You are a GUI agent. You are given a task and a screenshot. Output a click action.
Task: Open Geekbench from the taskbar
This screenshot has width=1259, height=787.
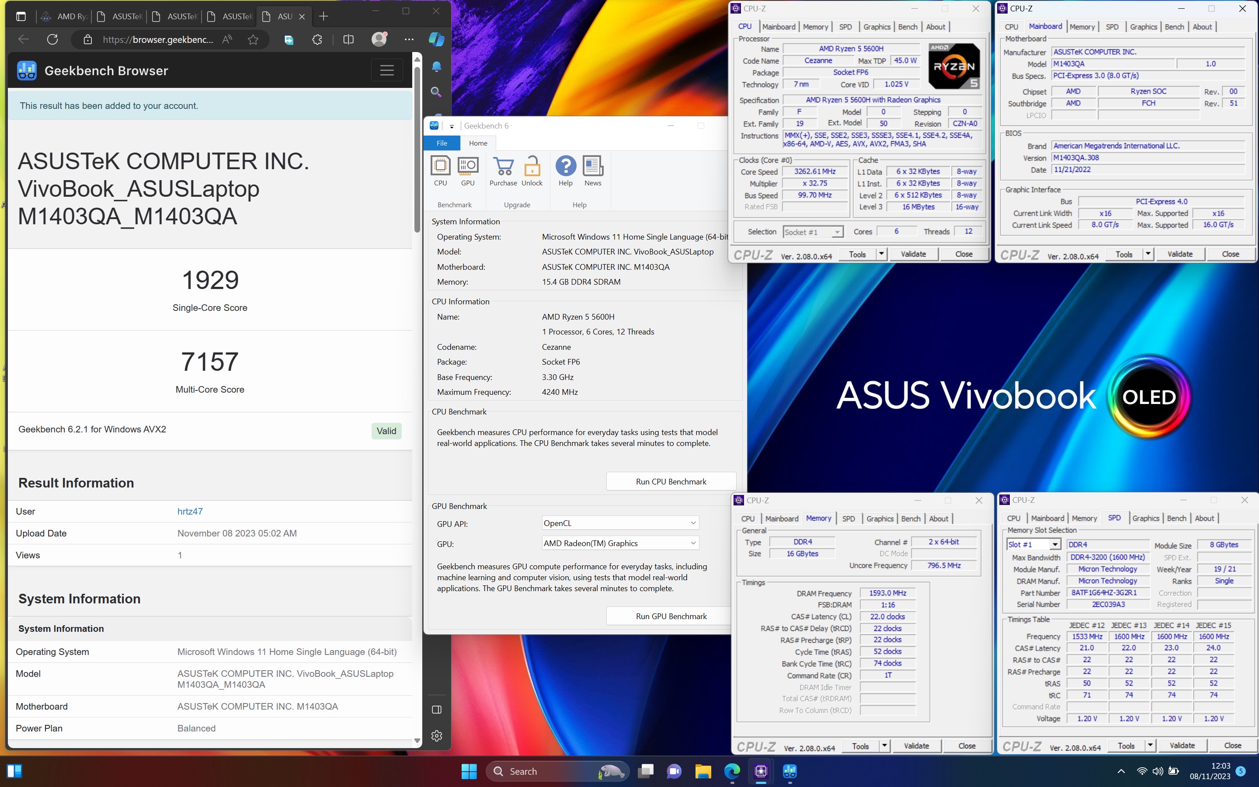click(x=790, y=771)
